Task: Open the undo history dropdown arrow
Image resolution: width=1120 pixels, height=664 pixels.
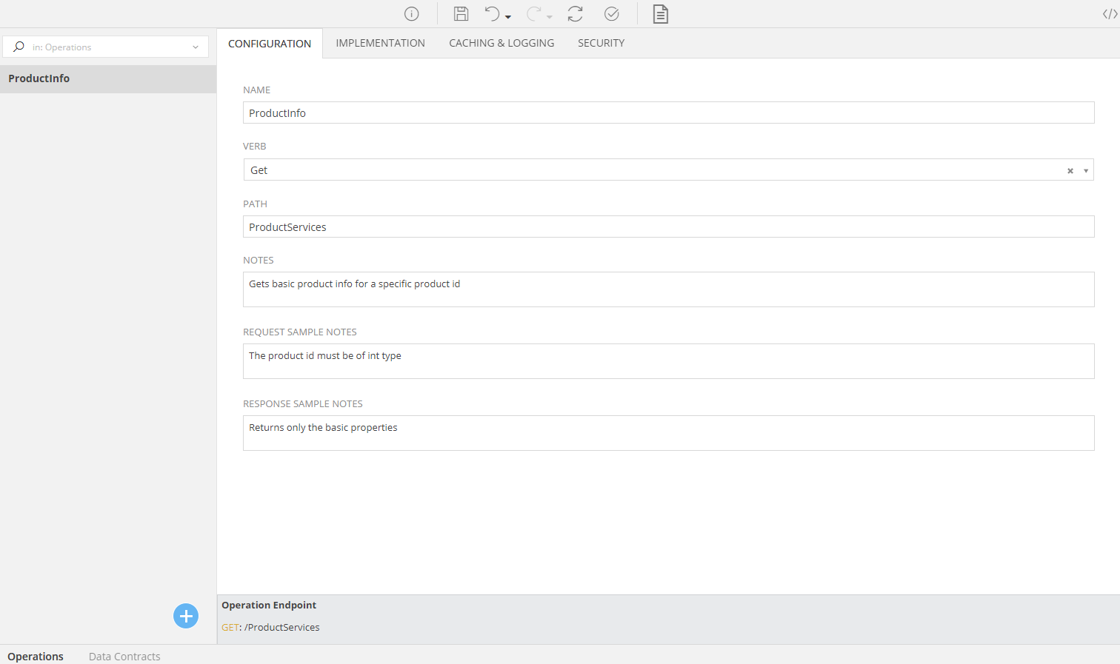Action: pos(508,17)
